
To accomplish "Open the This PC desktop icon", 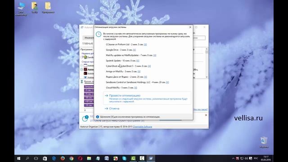I will (21, 9).
